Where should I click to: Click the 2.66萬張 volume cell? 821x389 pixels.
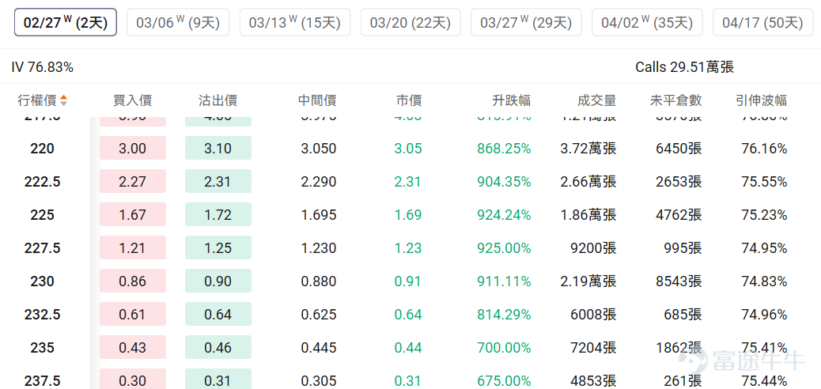(x=588, y=182)
